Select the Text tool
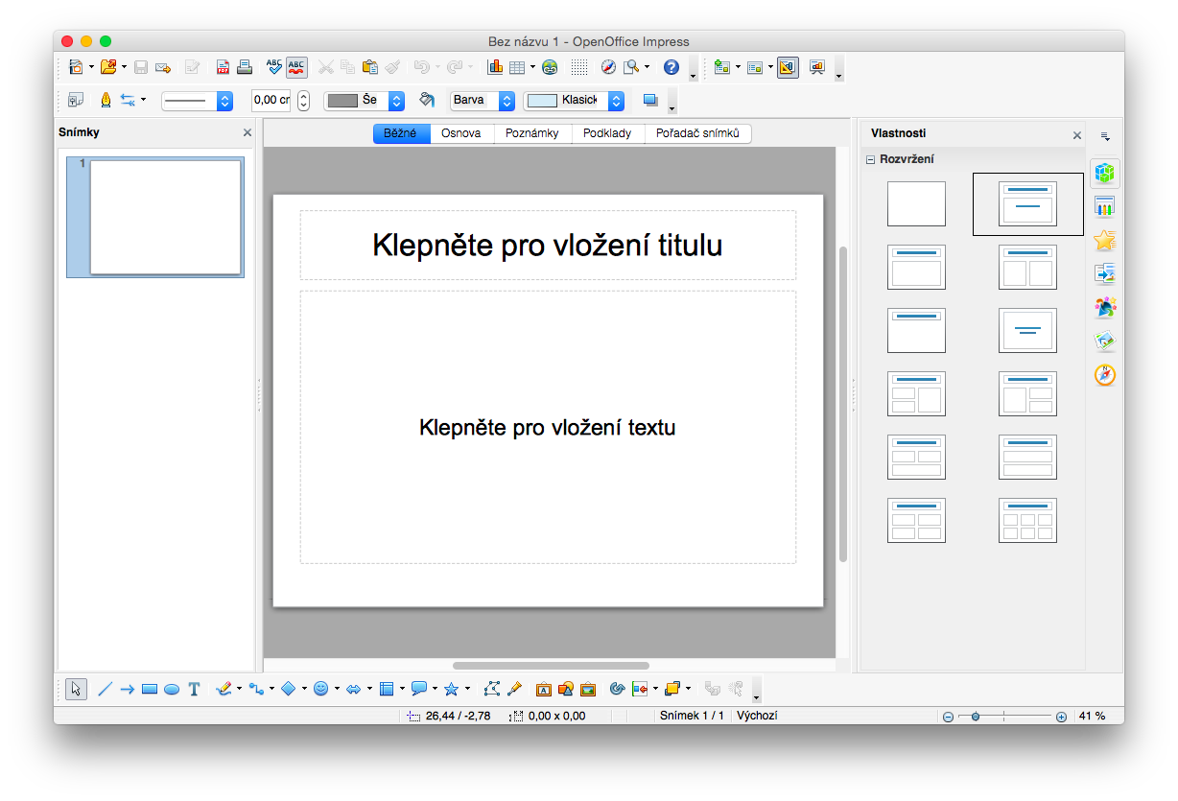This screenshot has width=1178, height=801. click(194, 689)
